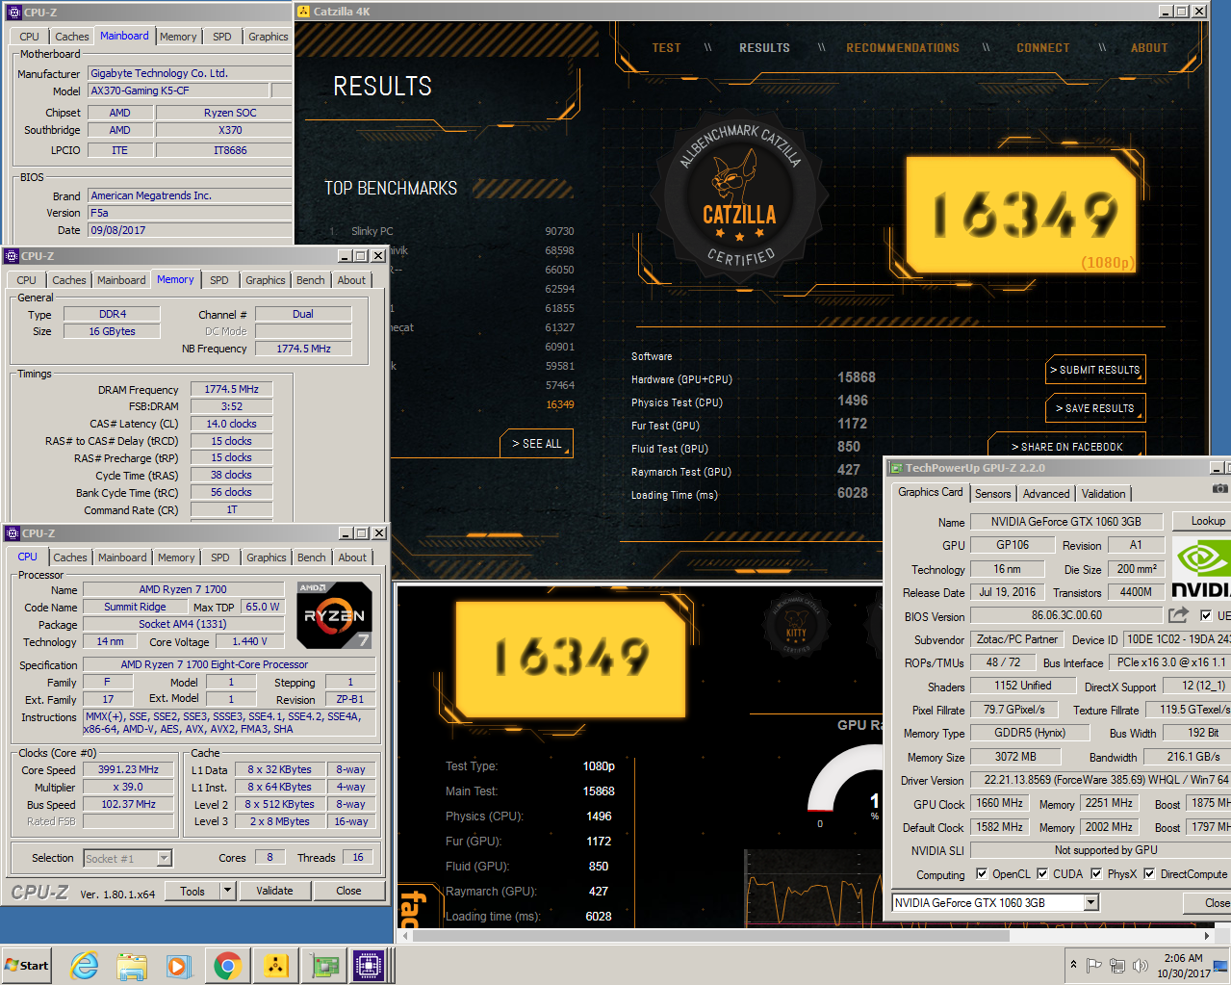The image size is (1231, 985).
Task: Switch to Advanced tab in GPU-Z
Action: click(x=1046, y=494)
